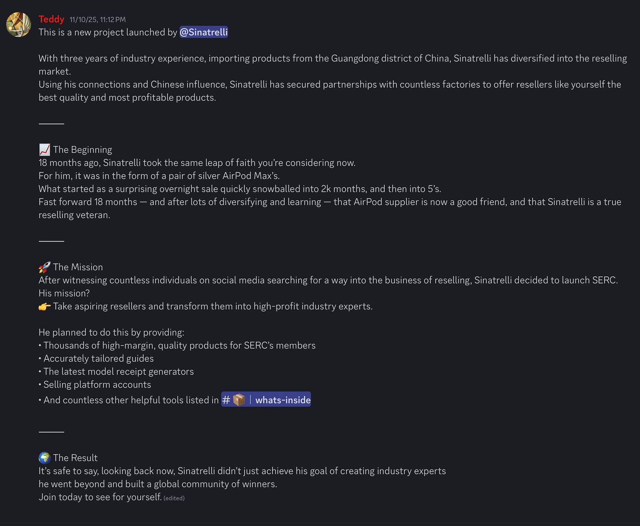Click the pointing hand emoji
This screenshot has width=640, height=526.
click(x=45, y=306)
